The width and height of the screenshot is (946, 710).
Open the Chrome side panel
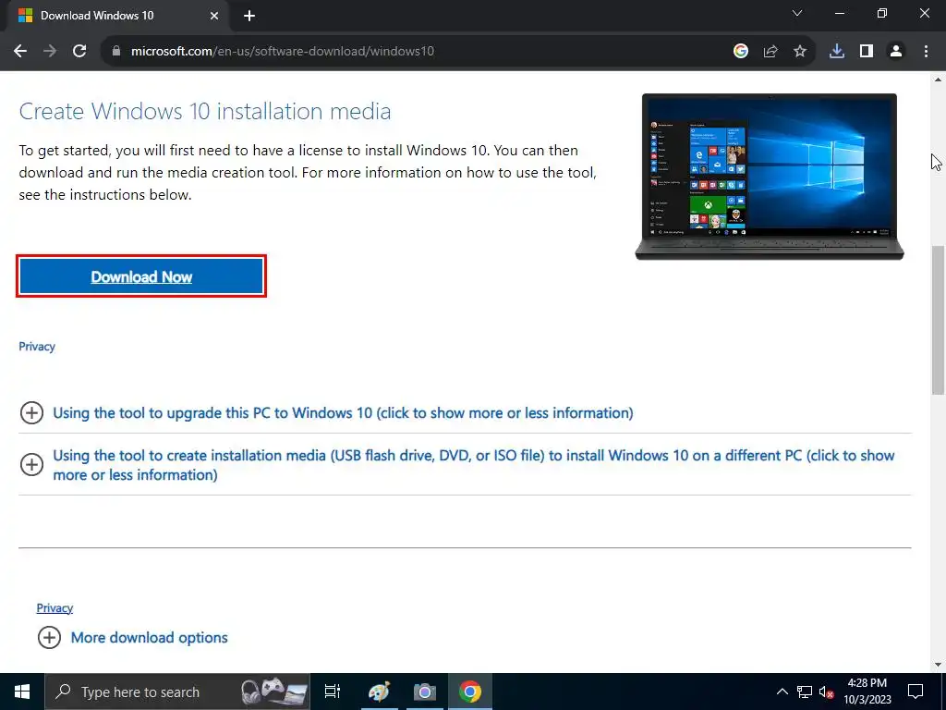(867, 52)
